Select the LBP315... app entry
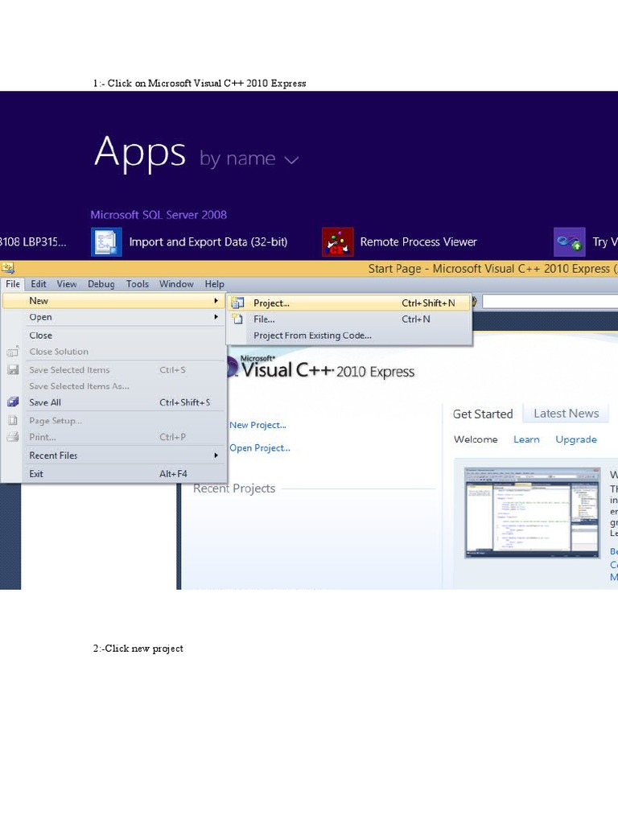Viewport: 618px width, 824px height. click(33, 241)
